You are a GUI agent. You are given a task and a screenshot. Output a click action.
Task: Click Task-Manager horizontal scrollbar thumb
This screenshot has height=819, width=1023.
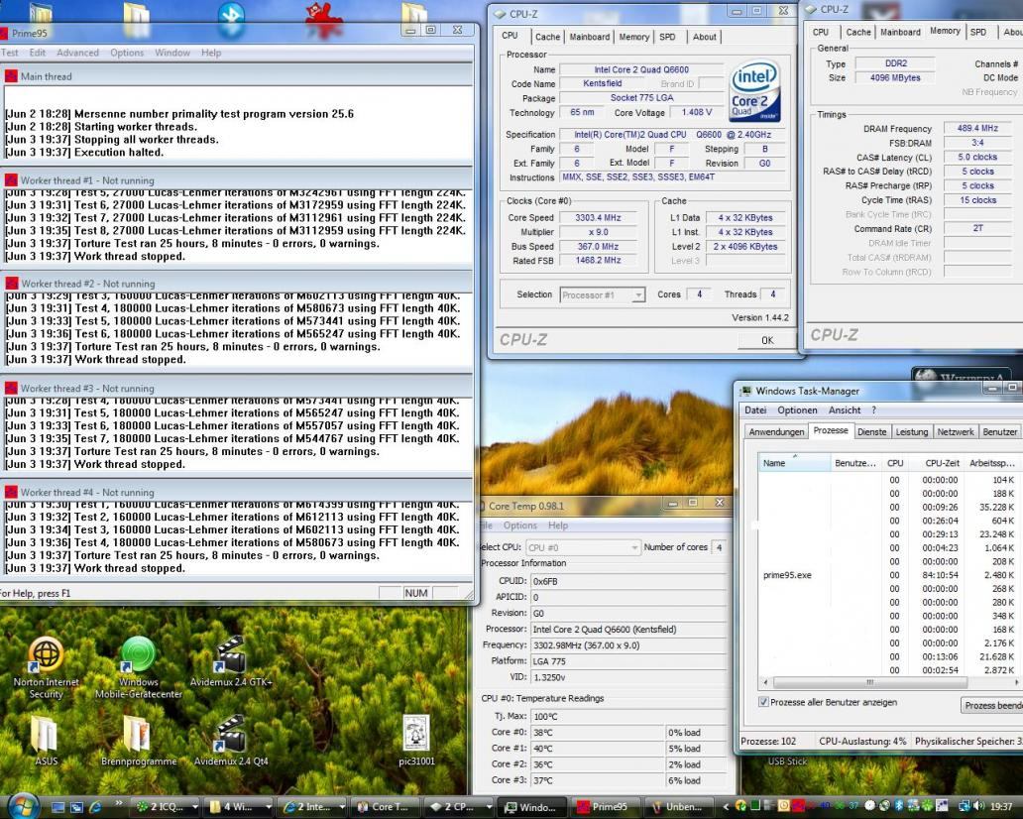869,682
